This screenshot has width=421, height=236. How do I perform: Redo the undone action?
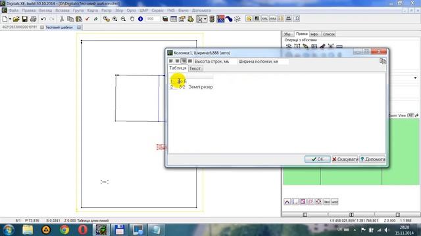(x=52, y=19)
